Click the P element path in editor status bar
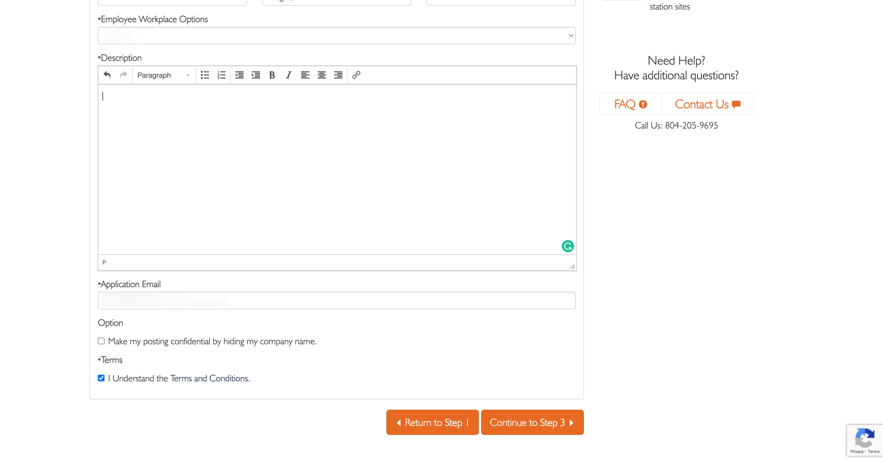 coord(104,262)
